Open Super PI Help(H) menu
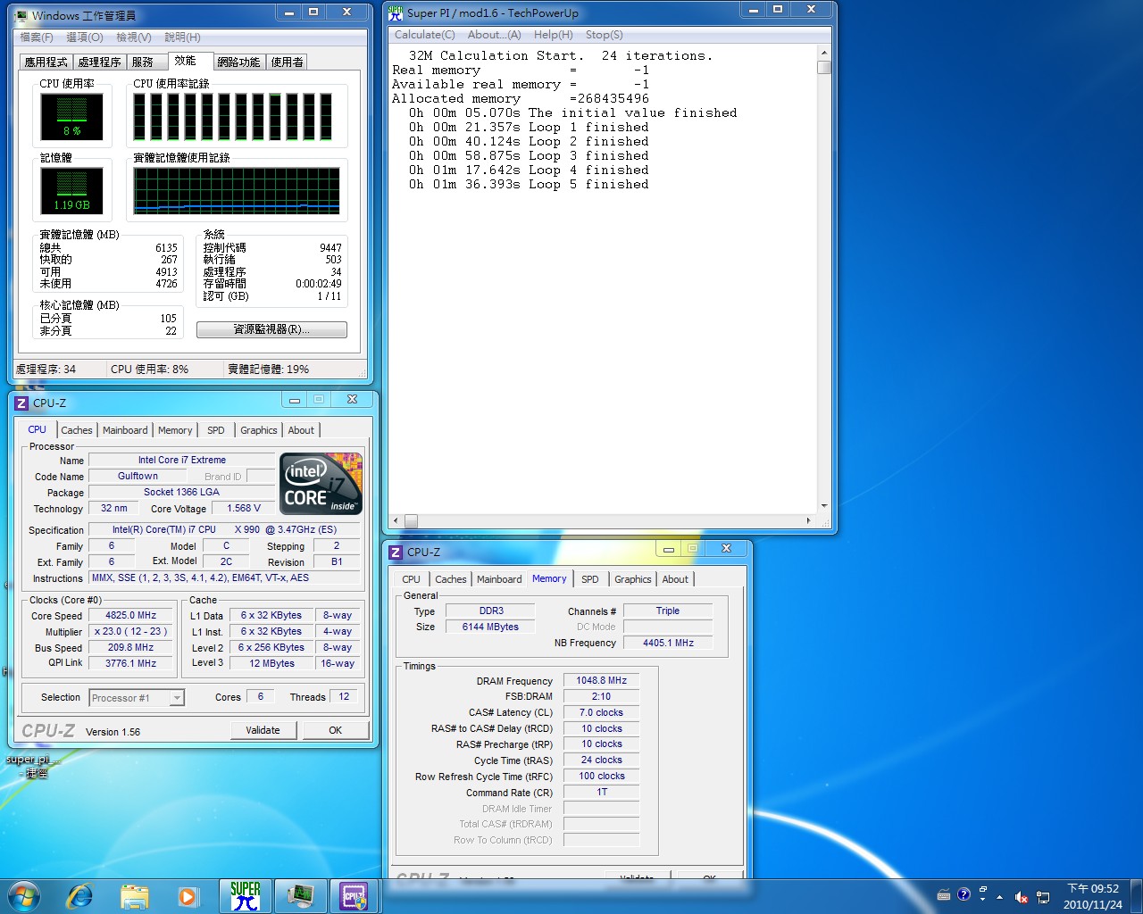 tap(554, 35)
